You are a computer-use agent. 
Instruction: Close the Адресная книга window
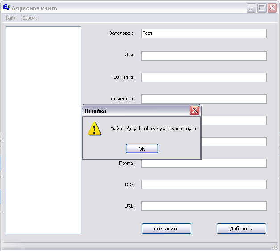pos(272,8)
